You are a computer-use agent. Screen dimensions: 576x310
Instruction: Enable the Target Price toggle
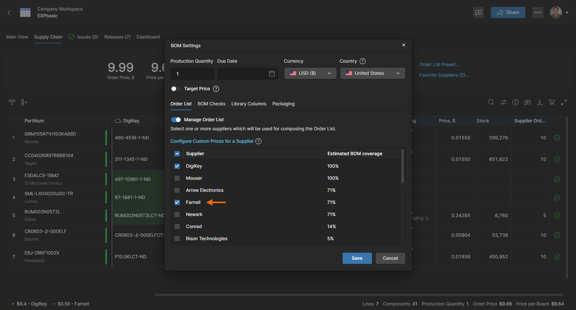point(176,89)
